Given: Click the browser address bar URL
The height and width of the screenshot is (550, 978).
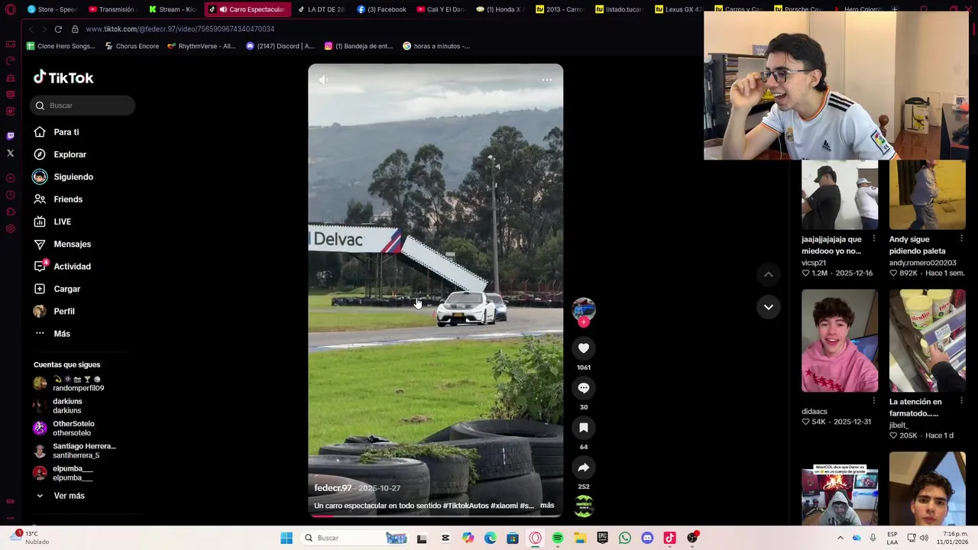Looking at the screenshot, I should pyautogui.click(x=180, y=29).
